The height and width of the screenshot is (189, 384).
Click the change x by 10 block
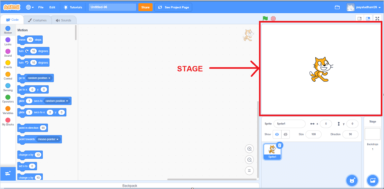pyautogui.click(x=30, y=155)
